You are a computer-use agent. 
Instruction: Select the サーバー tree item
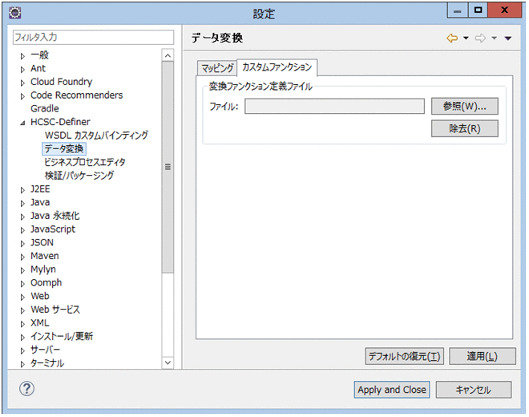[x=45, y=350]
